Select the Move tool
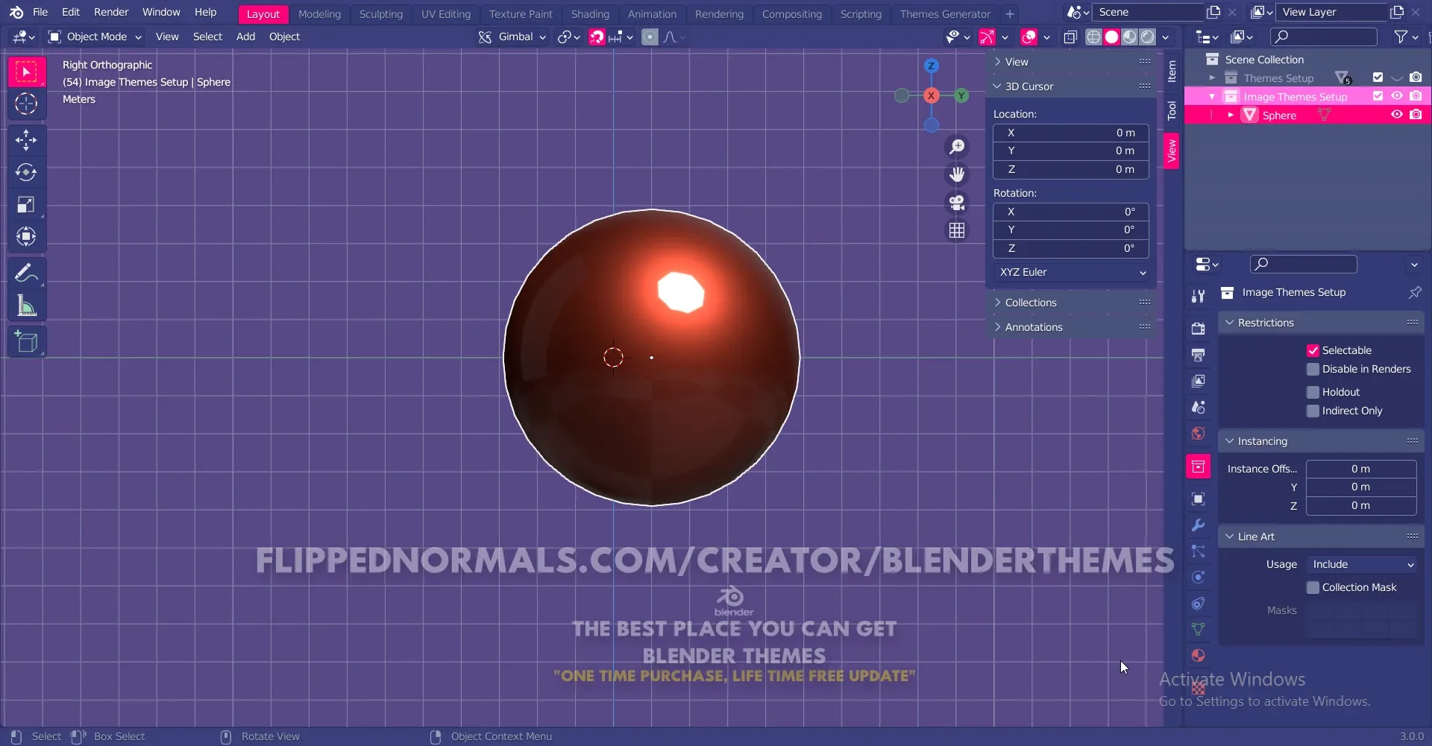1432x746 pixels. 26,139
